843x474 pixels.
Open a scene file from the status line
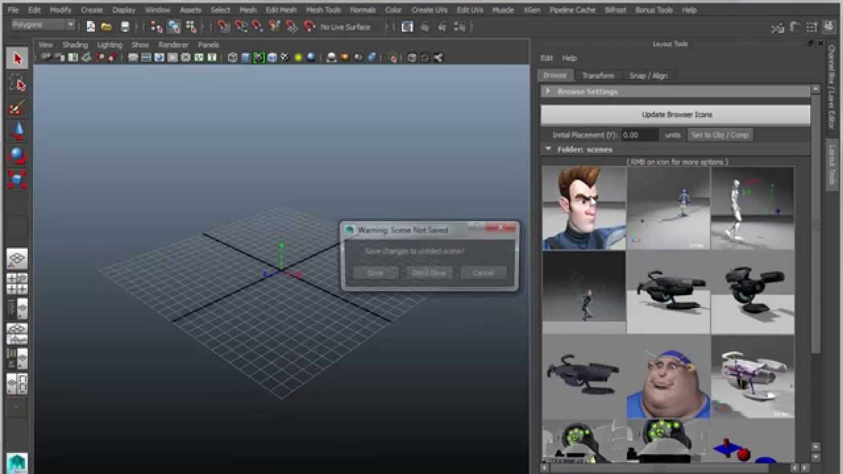pyautogui.click(x=107, y=26)
